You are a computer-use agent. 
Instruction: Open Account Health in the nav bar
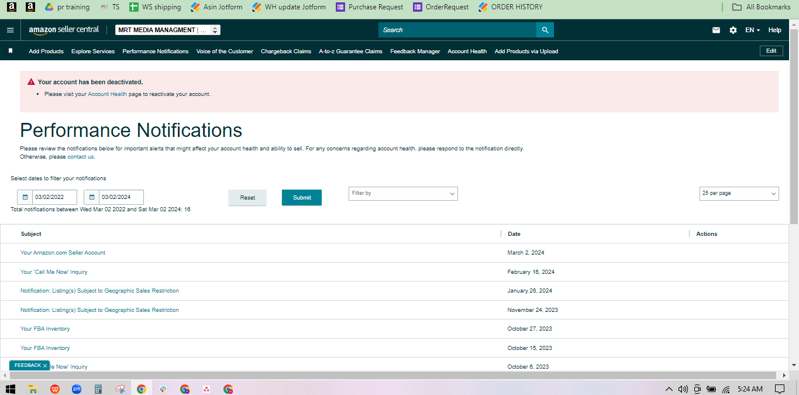pos(467,51)
